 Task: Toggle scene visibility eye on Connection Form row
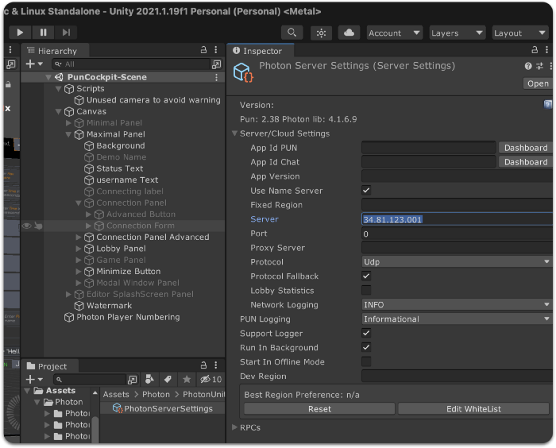(x=26, y=226)
